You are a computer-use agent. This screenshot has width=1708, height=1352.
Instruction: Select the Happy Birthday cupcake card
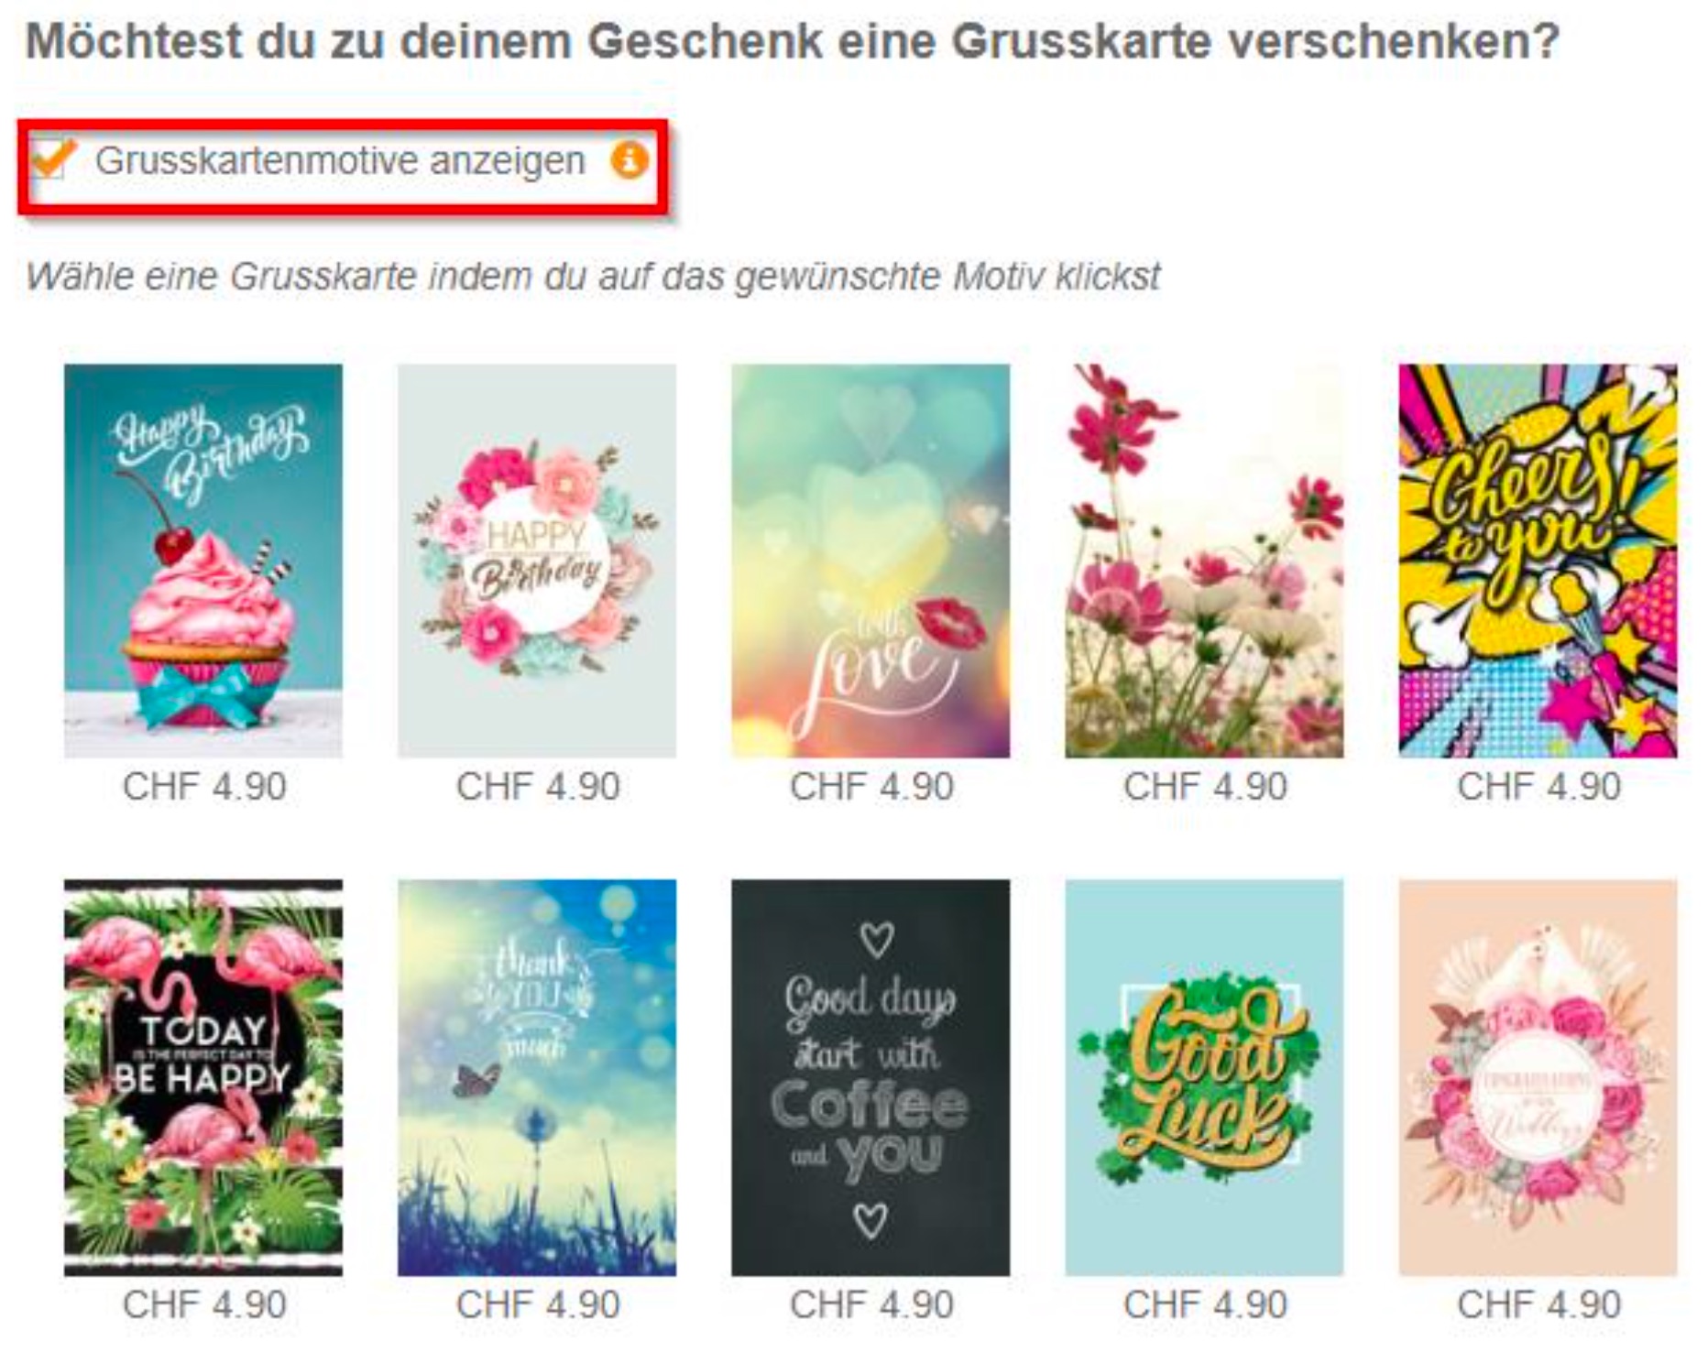(203, 561)
